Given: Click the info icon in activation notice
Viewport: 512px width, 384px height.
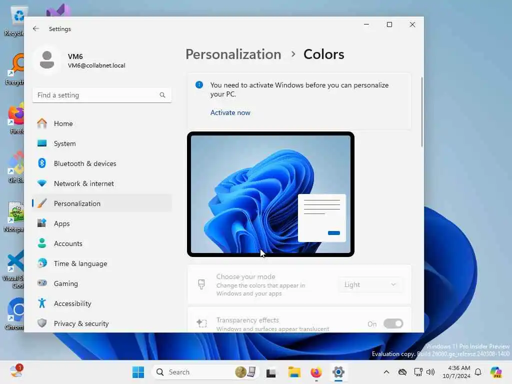Looking at the screenshot, I should click(x=199, y=85).
